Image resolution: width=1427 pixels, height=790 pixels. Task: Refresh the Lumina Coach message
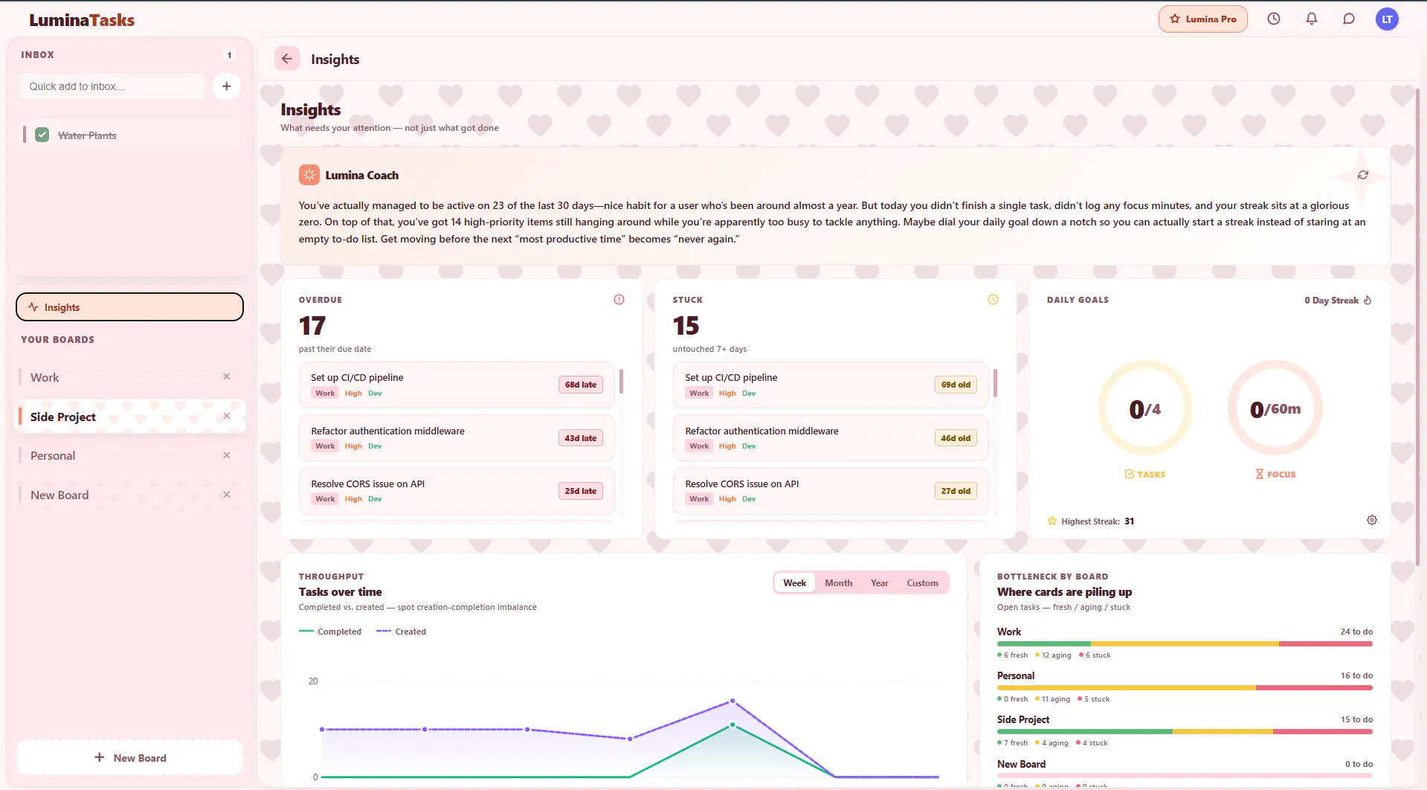point(1363,175)
